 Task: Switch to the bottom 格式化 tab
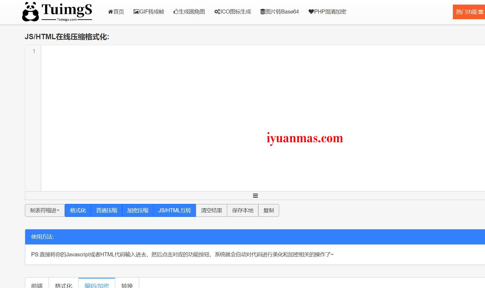pyautogui.click(x=64, y=283)
